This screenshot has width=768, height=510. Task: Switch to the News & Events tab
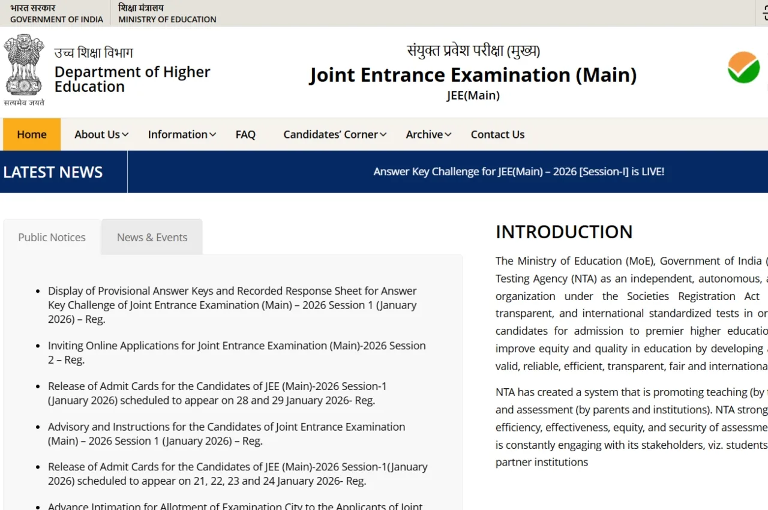click(152, 237)
